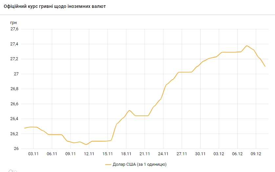The width and height of the screenshot is (275, 172).
Task: Click the orange legend line marker
Action: 108,164
